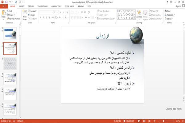This screenshot has width=185, height=123.
Task: Select slide 4 thumbnail
Action: pyautogui.click(x=10, y=79)
